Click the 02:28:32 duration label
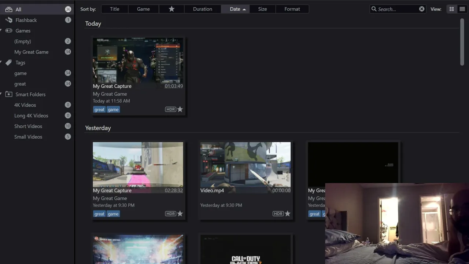 (174, 191)
